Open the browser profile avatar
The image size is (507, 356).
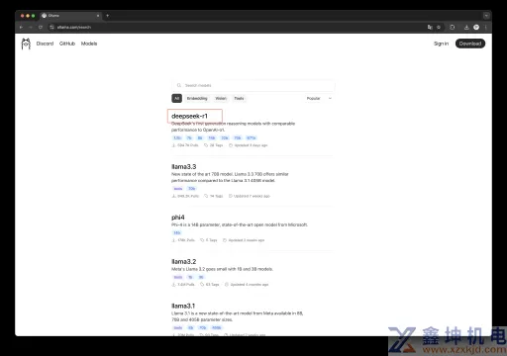(476, 27)
